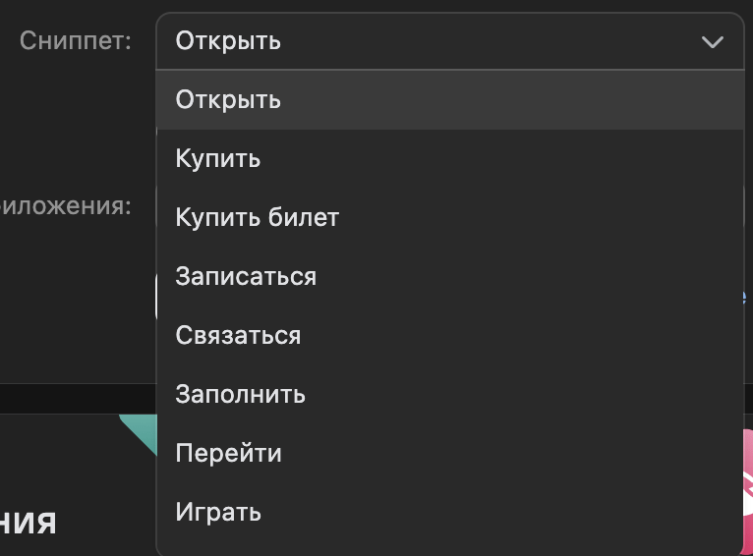This screenshot has height=556, width=753.
Task: Click the pink app icon at right edge
Action: click(x=747, y=481)
